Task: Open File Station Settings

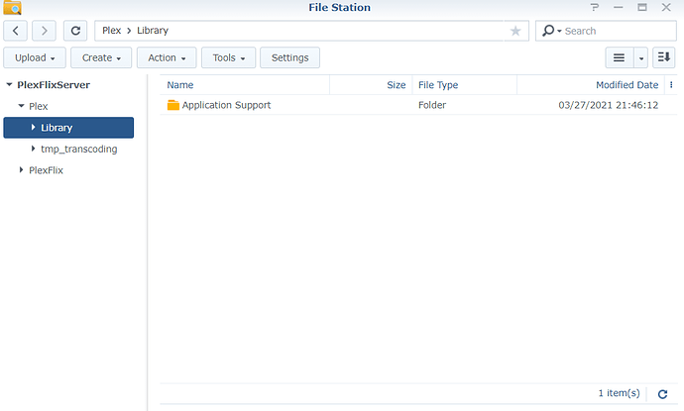Action: (289, 57)
